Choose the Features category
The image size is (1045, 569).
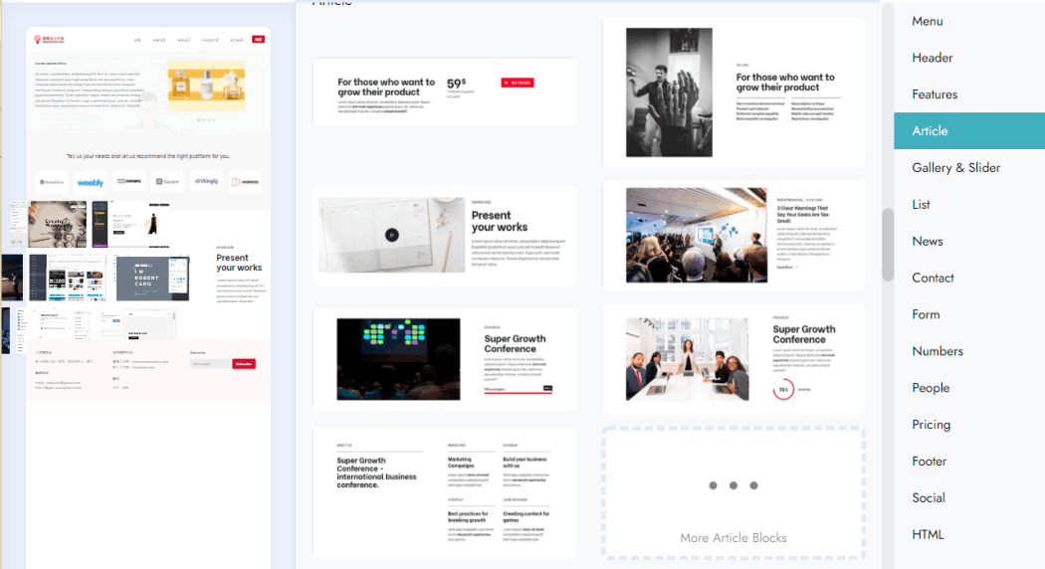[x=935, y=95]
